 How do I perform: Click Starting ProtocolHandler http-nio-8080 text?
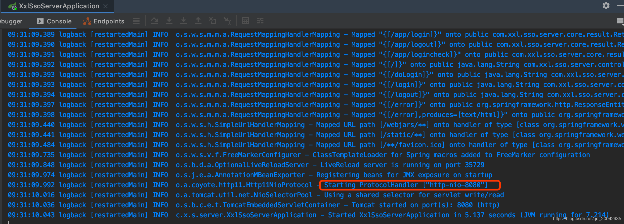[x=406, y=185]
